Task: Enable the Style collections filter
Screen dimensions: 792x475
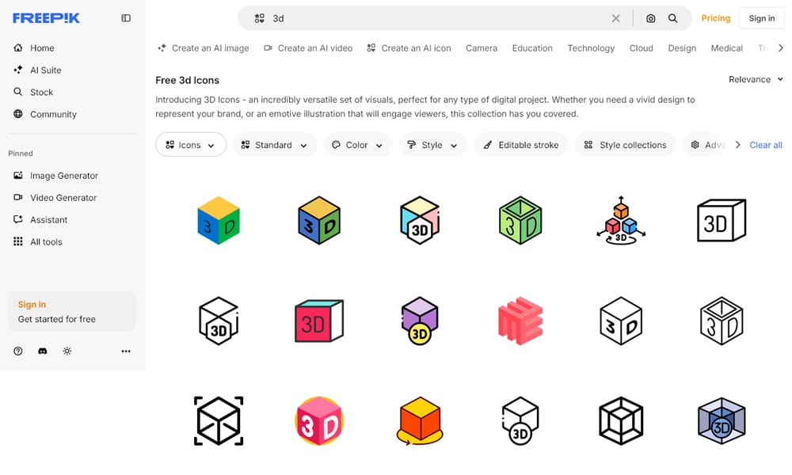Action: point(625,145)
